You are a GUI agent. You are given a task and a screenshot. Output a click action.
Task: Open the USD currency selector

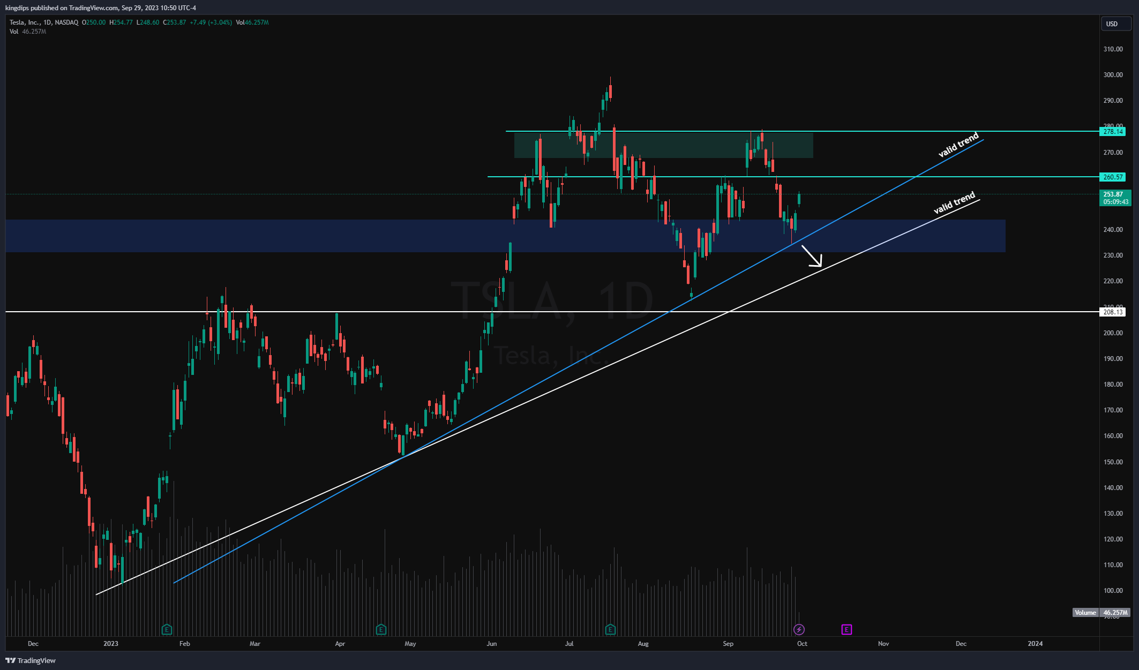tap(1116, 24)
